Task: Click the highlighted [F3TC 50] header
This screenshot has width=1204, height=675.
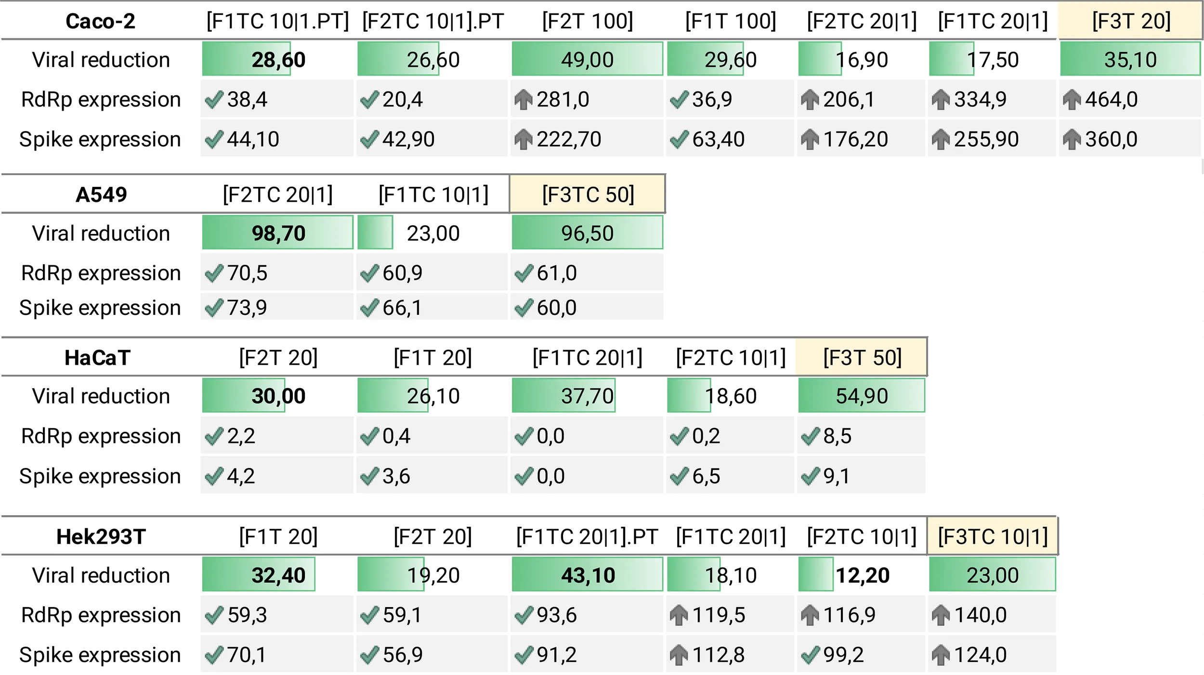Action: 588,195
